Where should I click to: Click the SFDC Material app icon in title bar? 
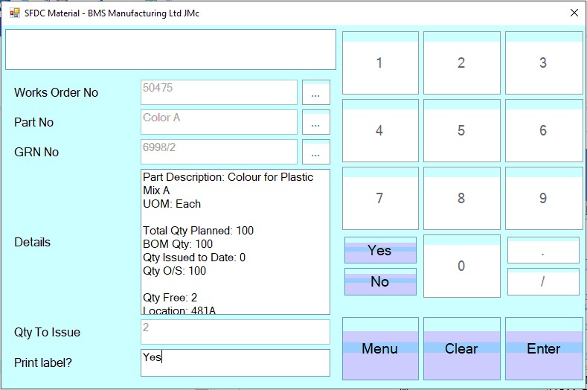tap(14, 13)
